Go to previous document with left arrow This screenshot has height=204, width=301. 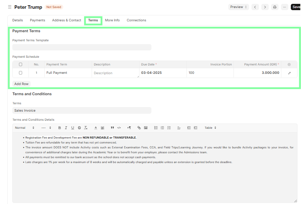tap(255, 7)
